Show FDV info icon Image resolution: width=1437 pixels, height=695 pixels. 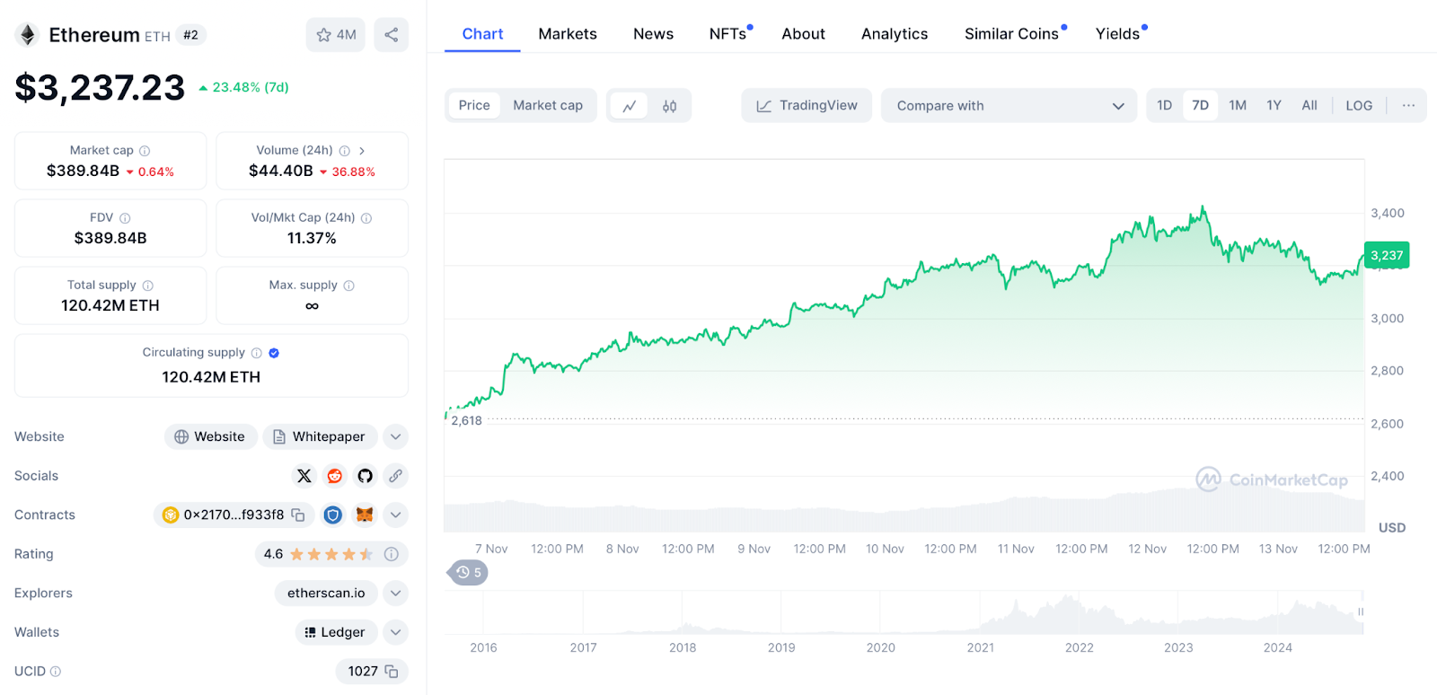[x=125, y=218]
